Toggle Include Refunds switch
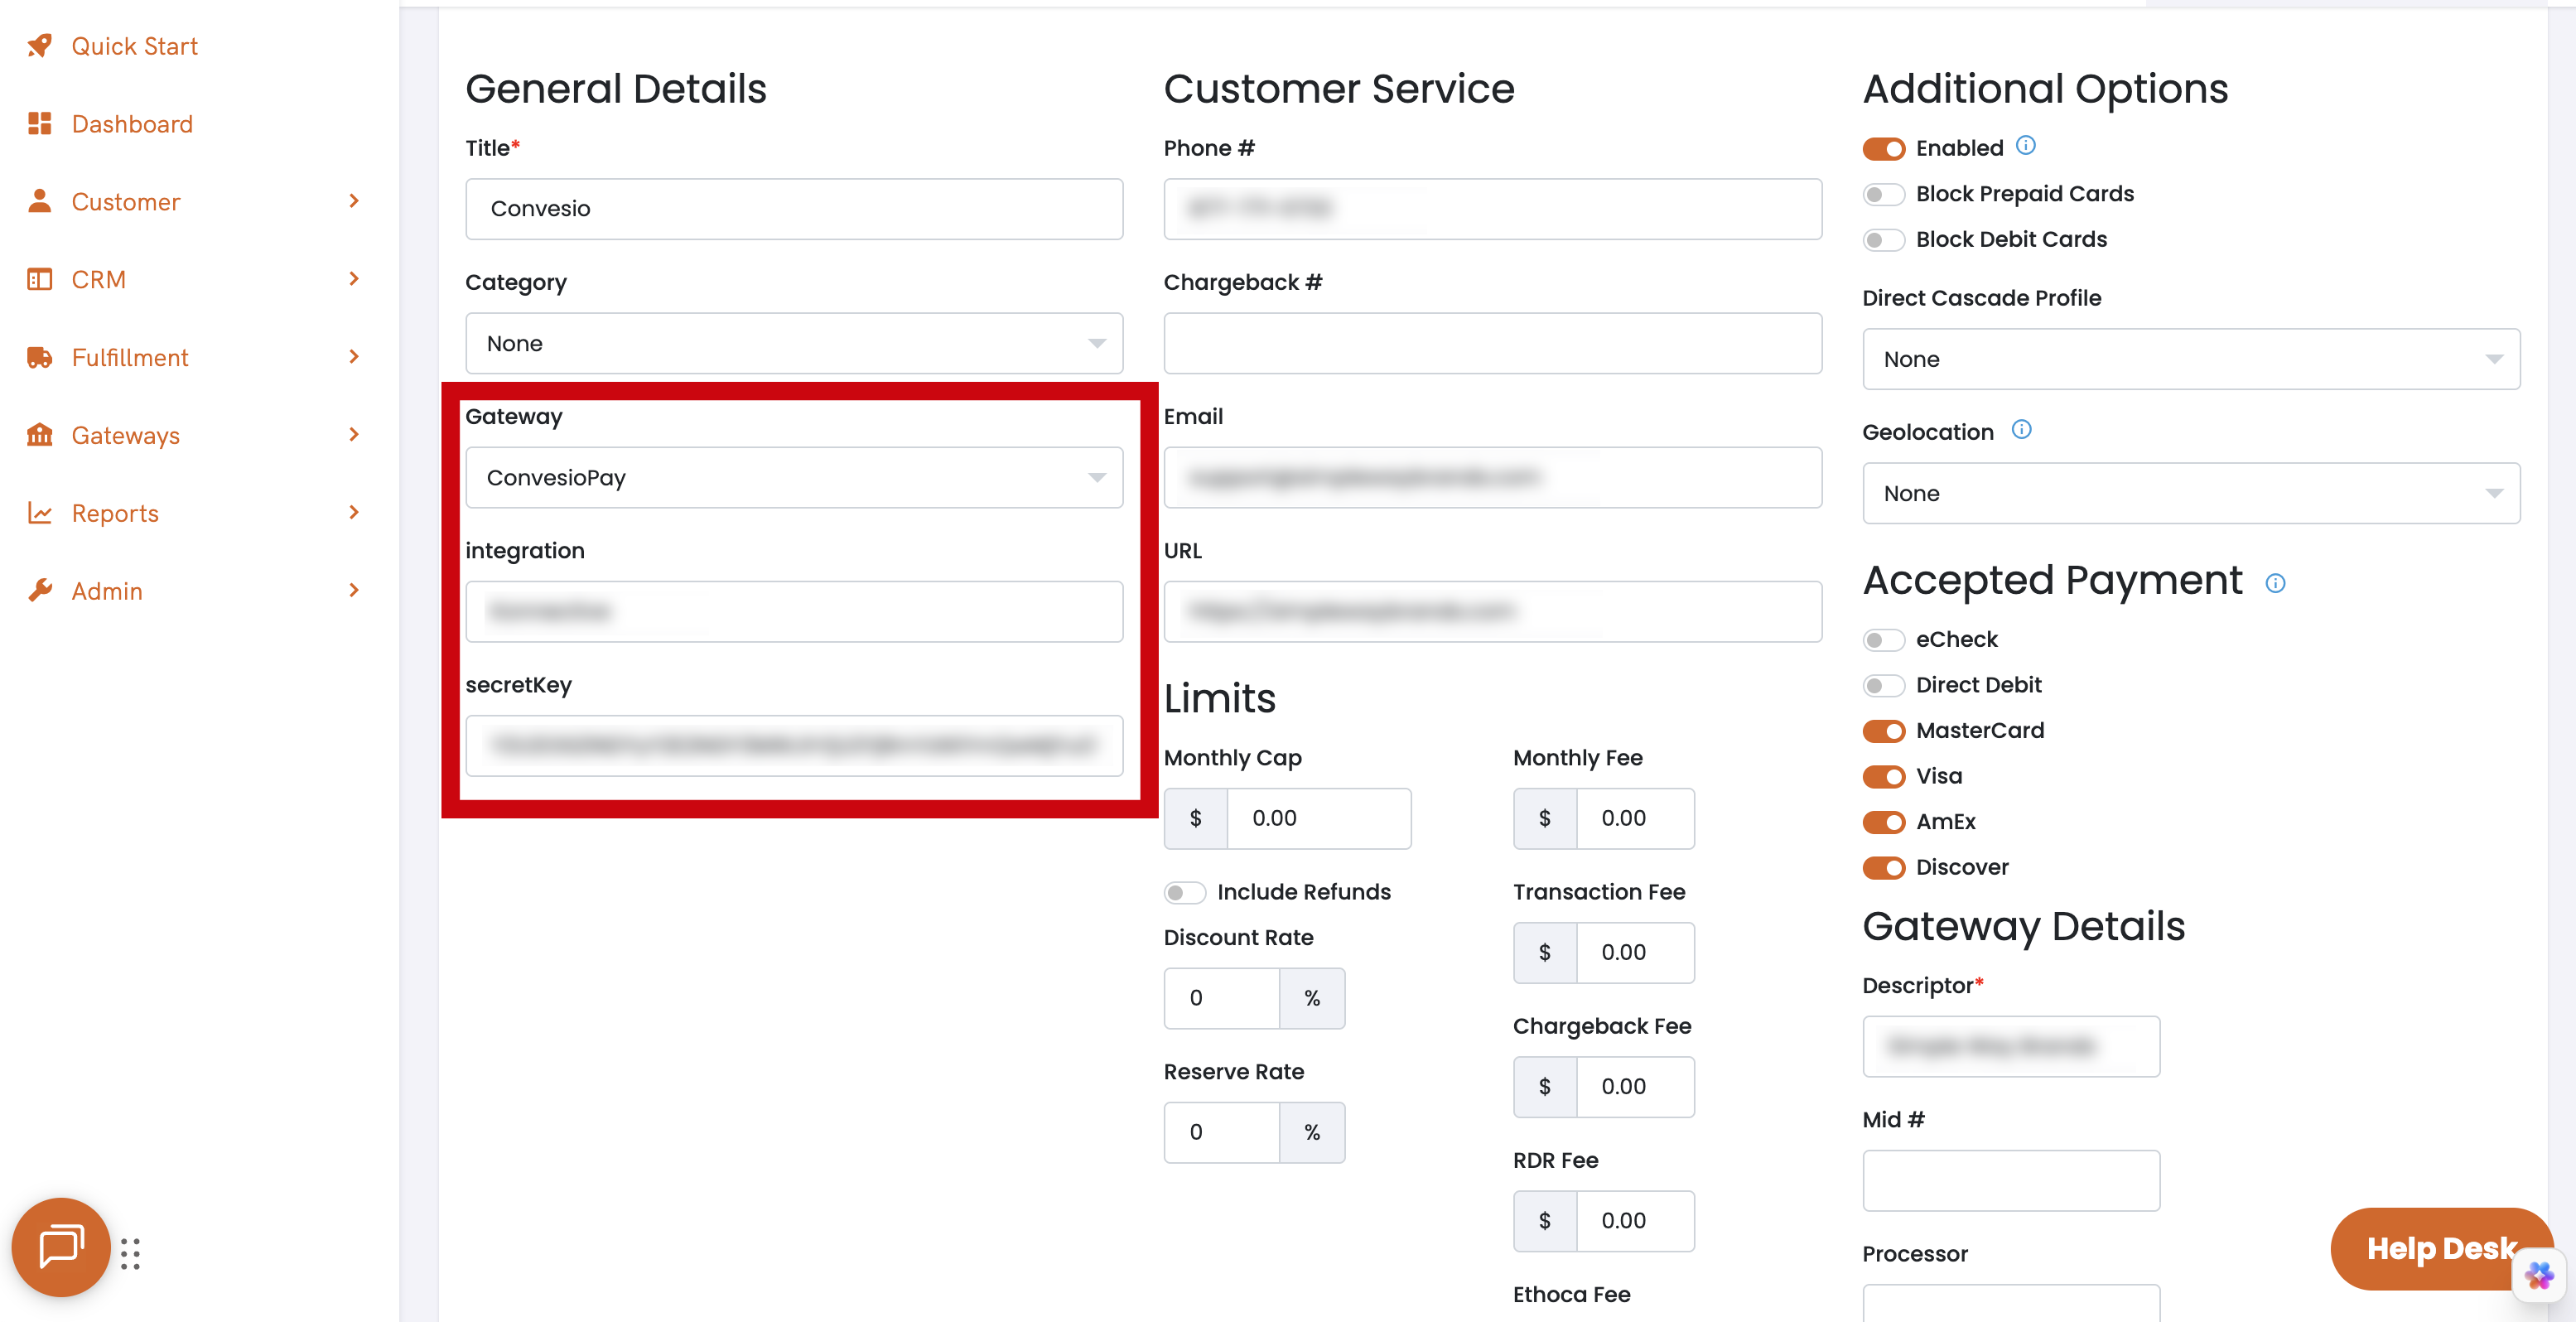 (1184, 892)
